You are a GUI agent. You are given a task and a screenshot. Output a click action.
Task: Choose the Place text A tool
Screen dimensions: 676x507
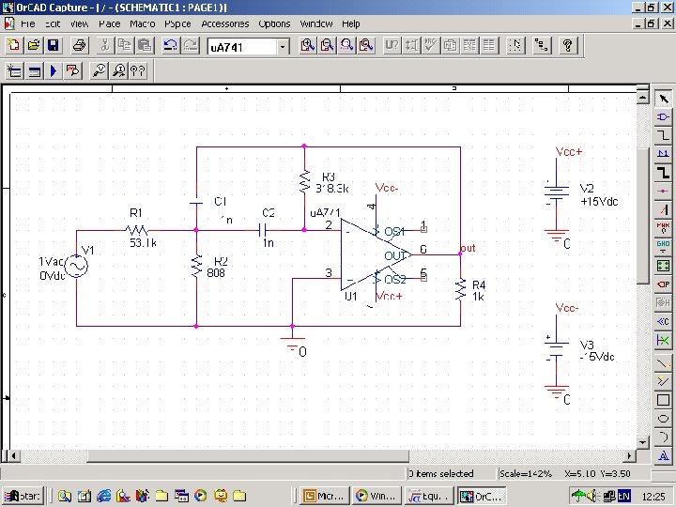[x=663, y=454]
